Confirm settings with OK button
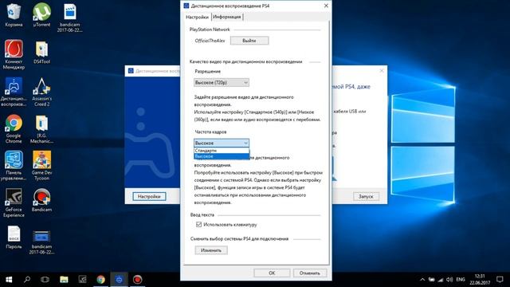The height and width of the screenshot is (287, 510). coord(272,273)
